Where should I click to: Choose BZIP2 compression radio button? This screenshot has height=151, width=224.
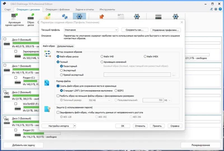(x=116, y=90)
